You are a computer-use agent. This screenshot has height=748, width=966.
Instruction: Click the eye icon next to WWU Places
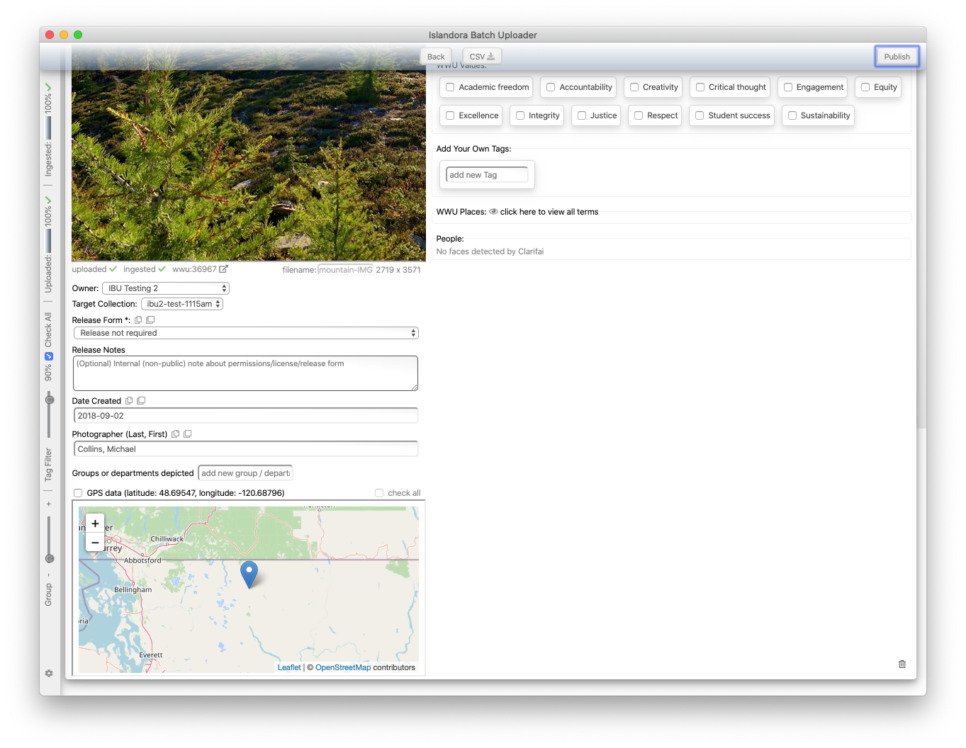point(493,212)
